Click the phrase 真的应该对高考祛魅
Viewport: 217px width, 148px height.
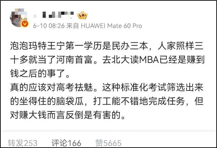coord(51,88)
